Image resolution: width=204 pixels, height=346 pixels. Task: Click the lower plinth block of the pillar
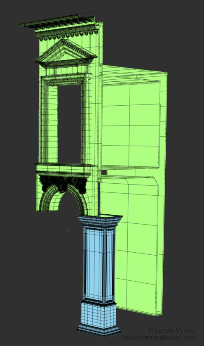pos(98,313)
